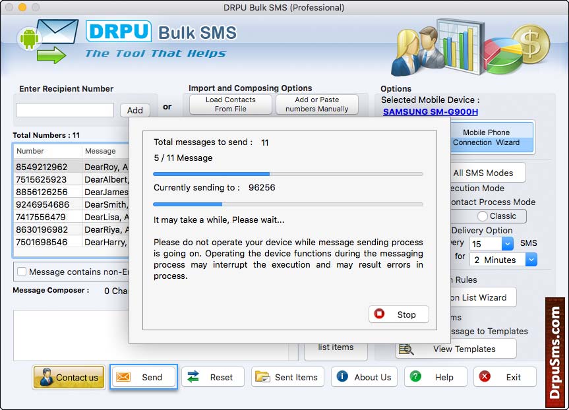Open the About Us button
The width and height of the screenshot is (569, 410).
pos(364,377)
